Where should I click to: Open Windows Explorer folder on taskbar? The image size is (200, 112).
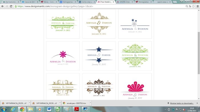pos(31,109)
